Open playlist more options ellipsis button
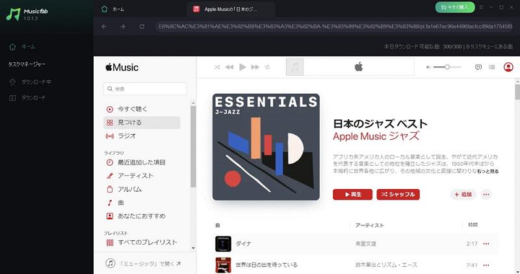 pos(486,194)
